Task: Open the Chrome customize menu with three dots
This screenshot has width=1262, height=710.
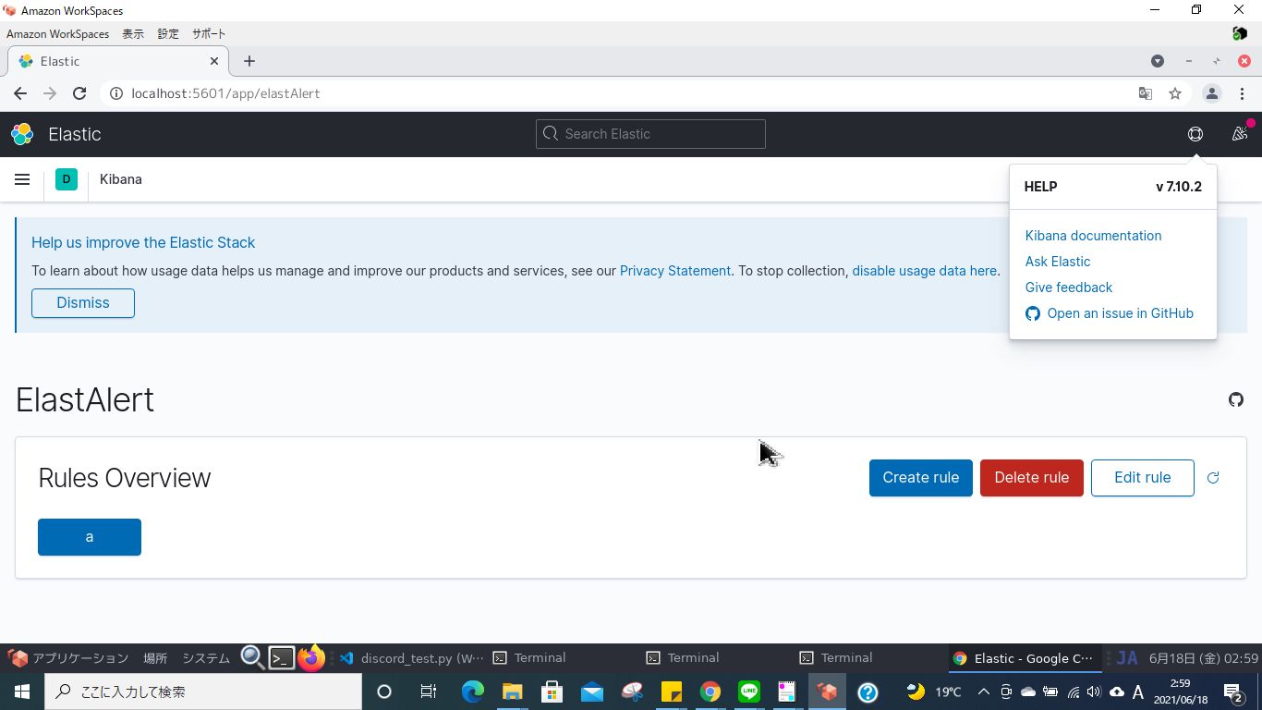Action: (x=1243, y=93)
